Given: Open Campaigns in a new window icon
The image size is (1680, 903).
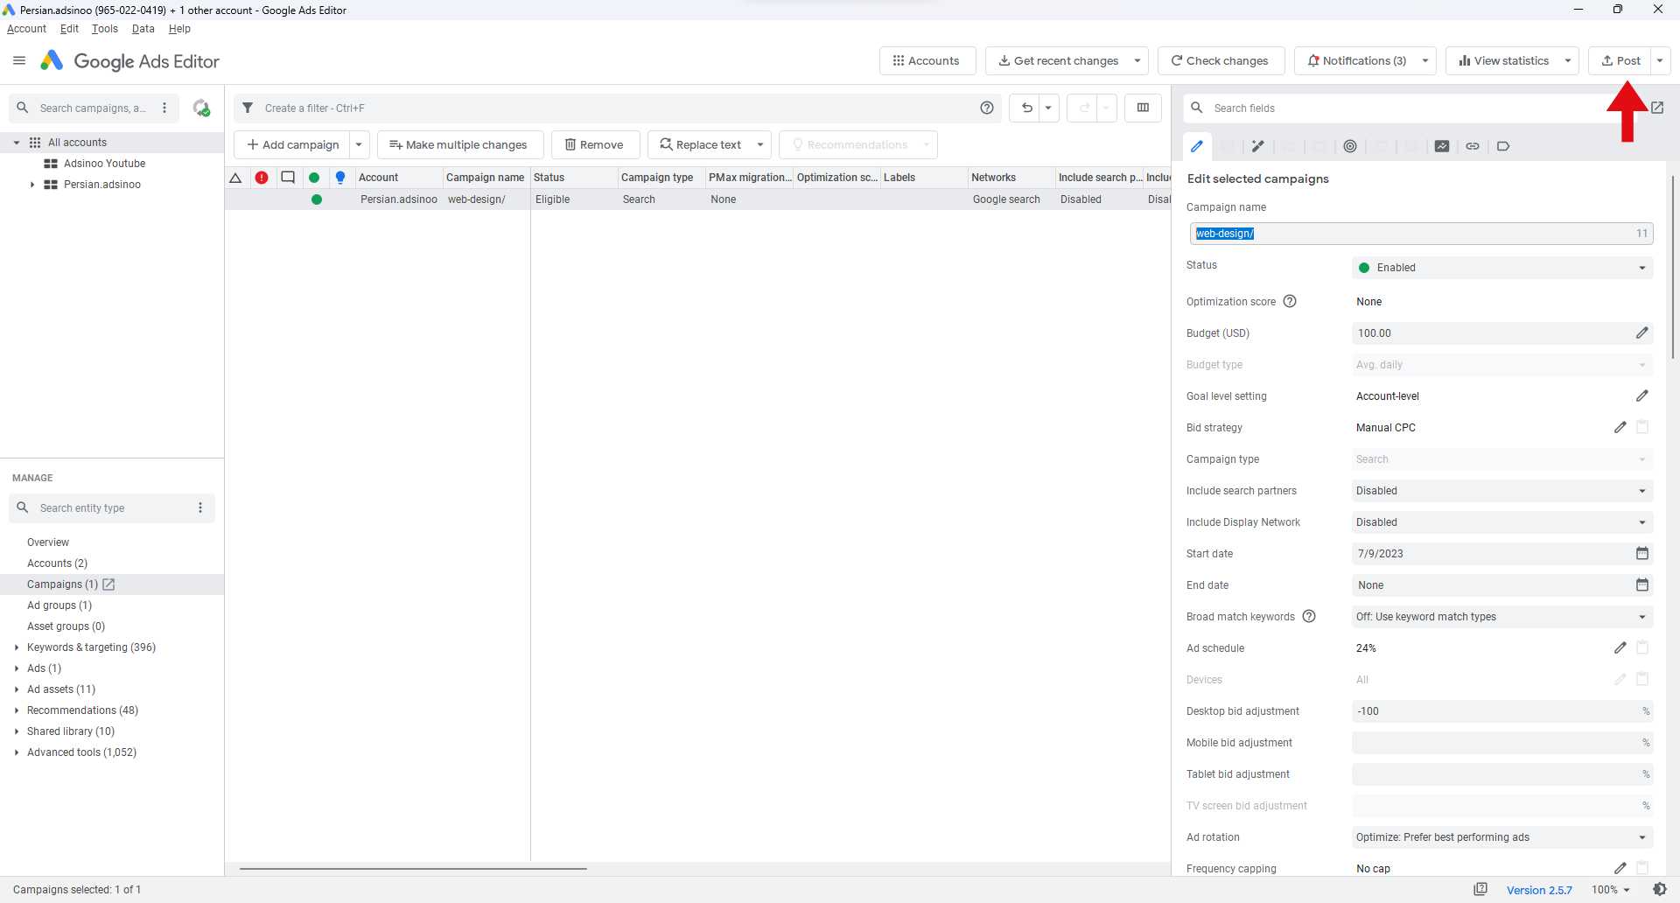Looking at the screenshot, I should 109,584.
